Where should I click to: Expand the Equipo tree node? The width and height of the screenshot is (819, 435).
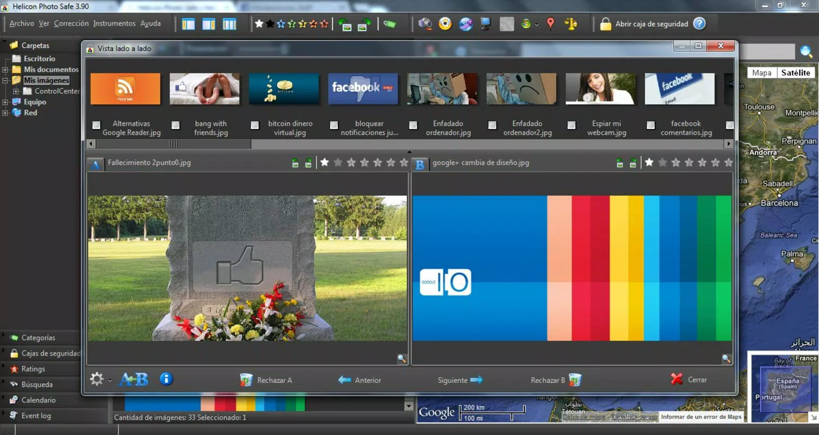pyautogui.click(x=5, y=102)
